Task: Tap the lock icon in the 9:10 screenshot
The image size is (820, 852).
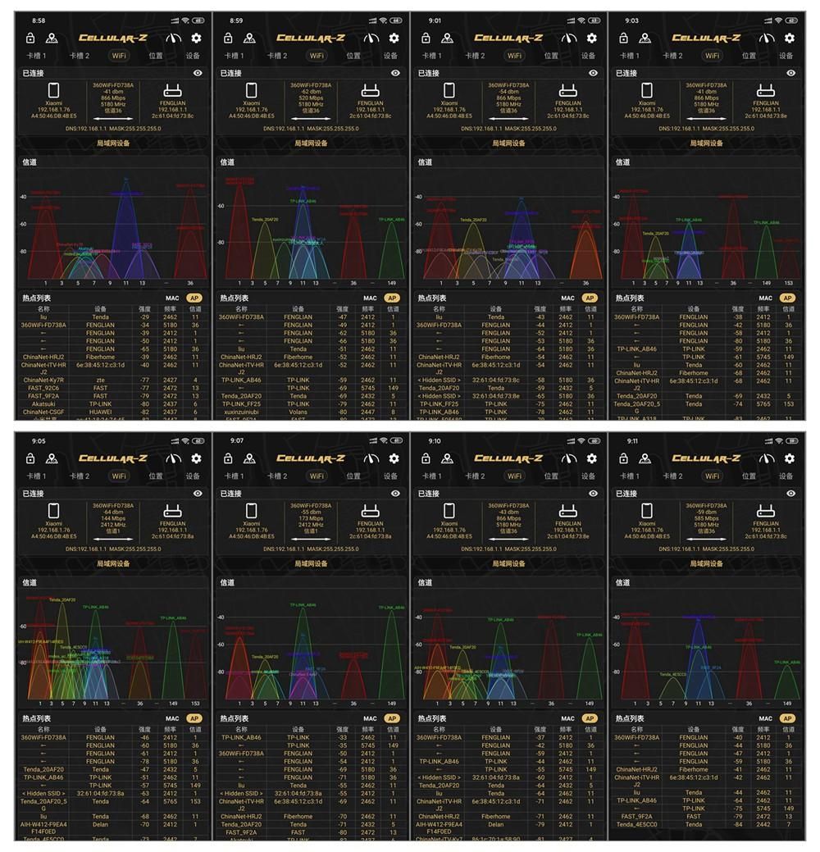Action: coord(426,458)
